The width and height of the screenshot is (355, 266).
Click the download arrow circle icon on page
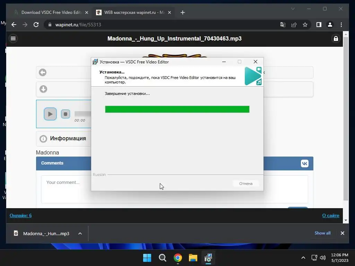pyautogui.click(x=43, y=89)
